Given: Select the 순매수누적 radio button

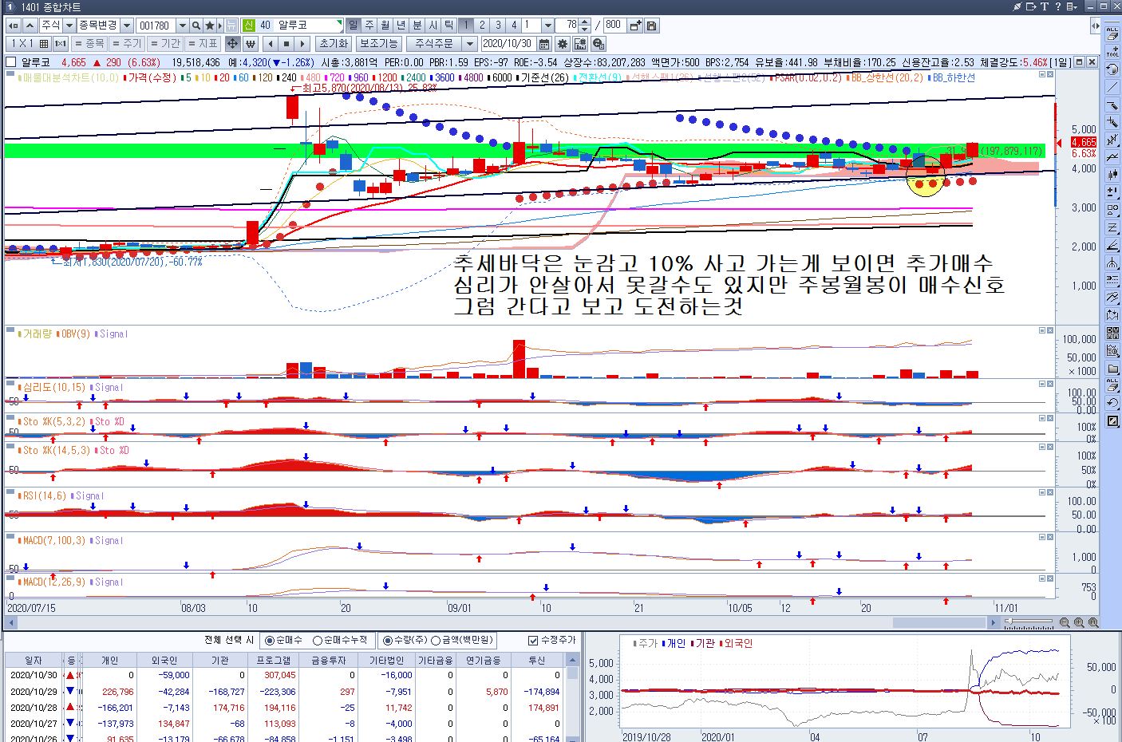Looking at the screenshot, I should pyautogui.click(x=318, y=640).
